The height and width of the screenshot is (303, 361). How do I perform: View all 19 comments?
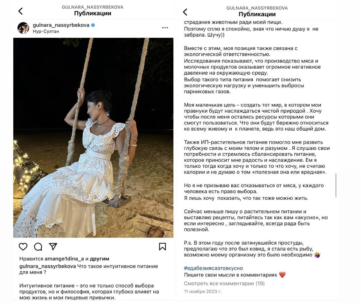[224, 283]
